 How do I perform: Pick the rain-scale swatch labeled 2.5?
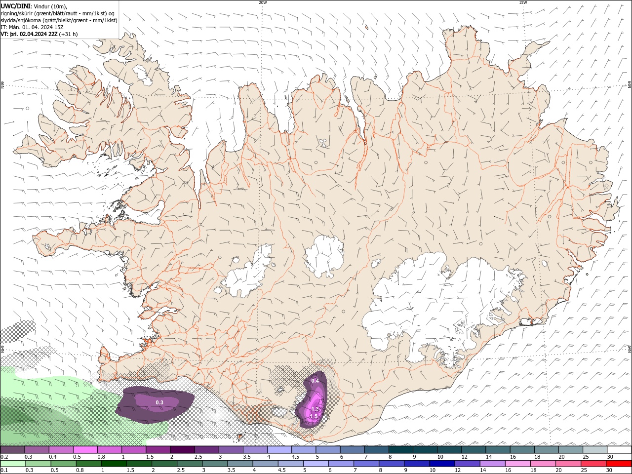[x=190, y=464]
